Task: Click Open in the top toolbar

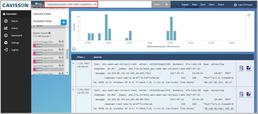Action: [211, 5]
